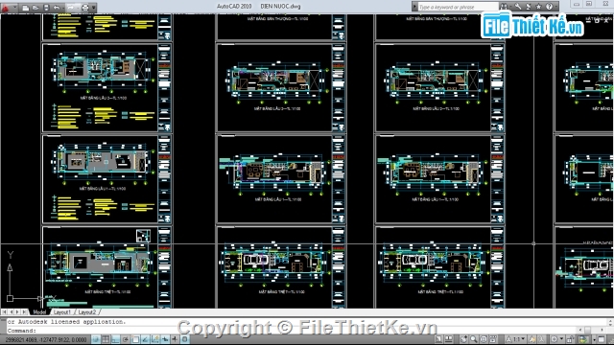The height and width of the screenshot is (345, 614).
Task: Click the binoculars search icon
Action: point(504,7)
